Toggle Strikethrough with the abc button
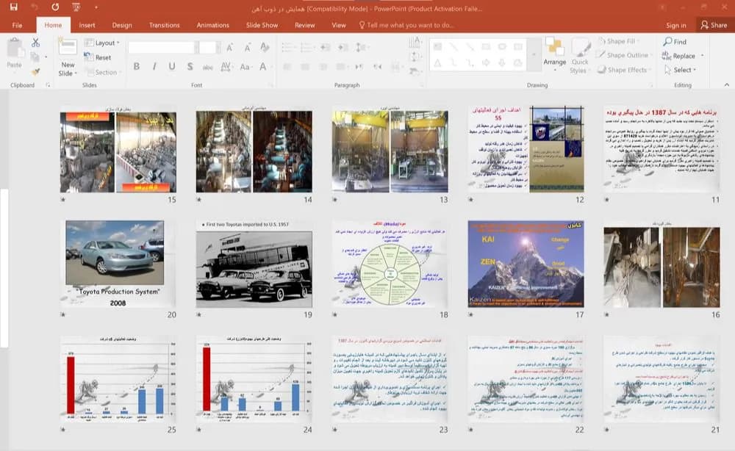Viewport: 735px width, 451px height. pos(208,67)
